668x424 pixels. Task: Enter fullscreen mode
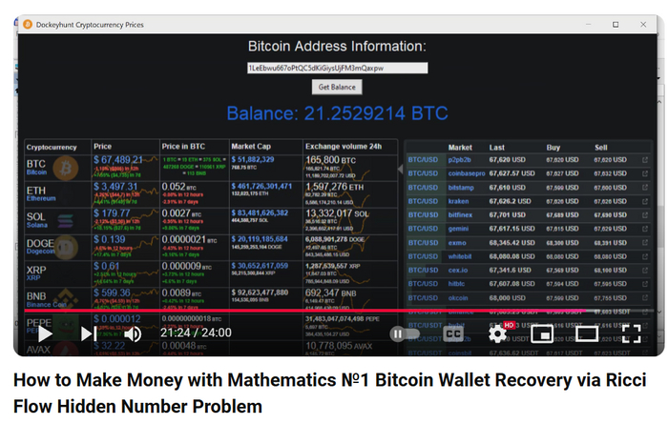(632, 333)
